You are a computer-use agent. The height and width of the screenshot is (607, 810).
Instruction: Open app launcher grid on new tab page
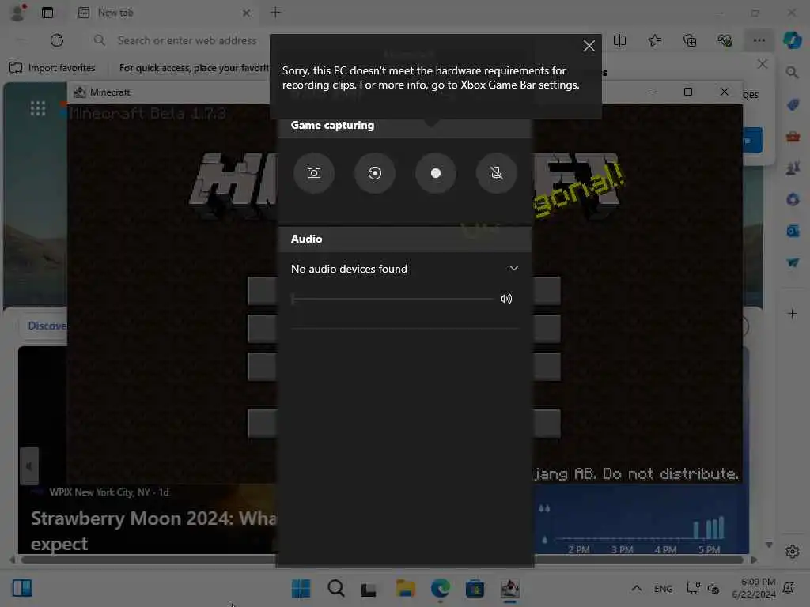pyautogui.click(x=38, y=108)
